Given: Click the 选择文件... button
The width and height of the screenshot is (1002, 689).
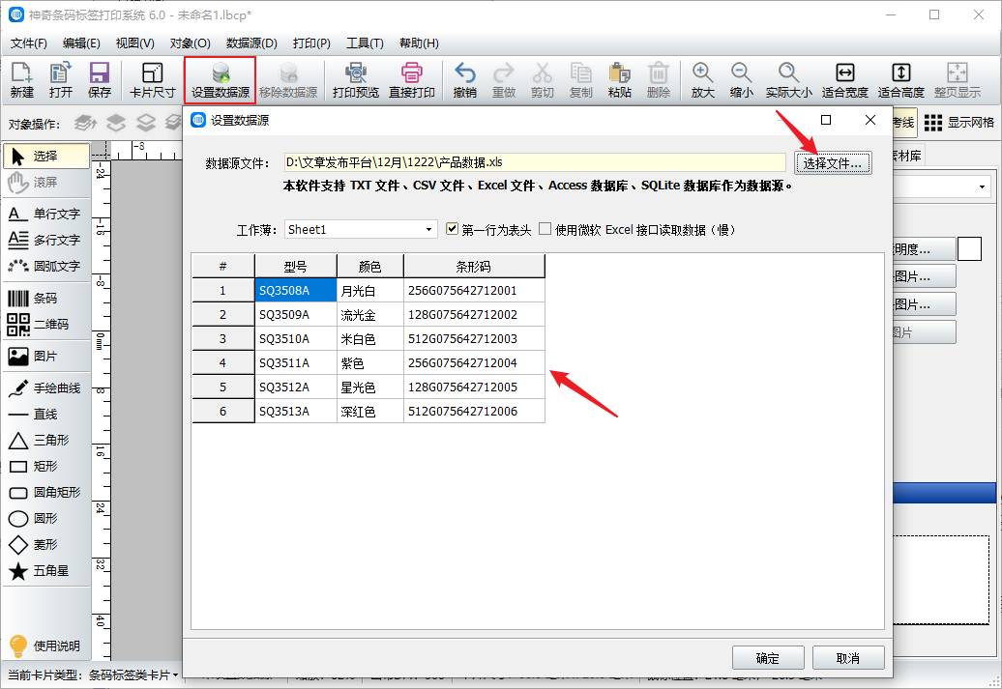Looking at the screenshot, I should pos(833,163).
